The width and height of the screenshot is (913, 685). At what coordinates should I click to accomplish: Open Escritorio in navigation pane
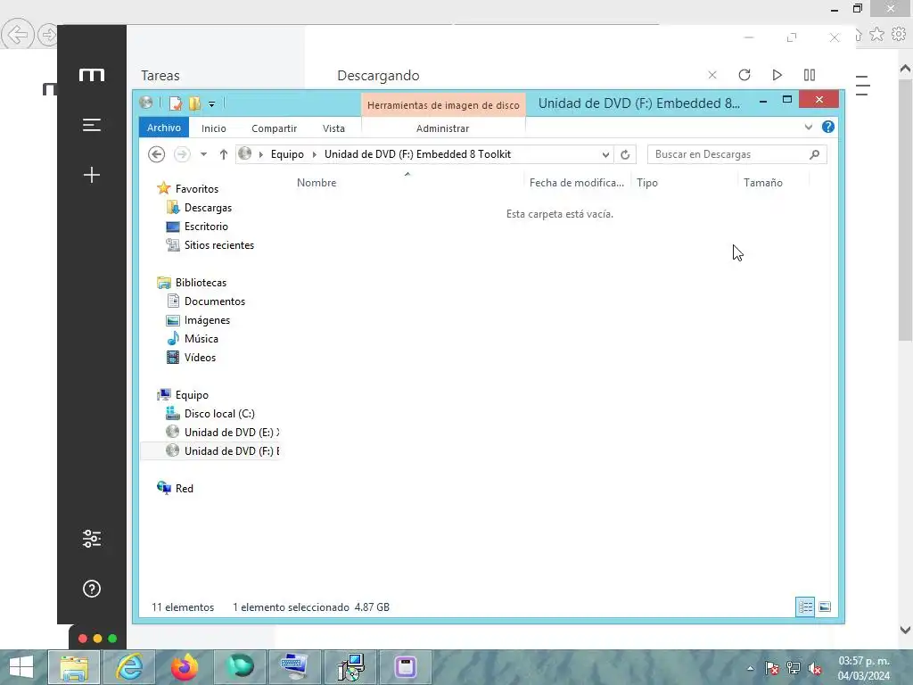click(x=206, y=226)
